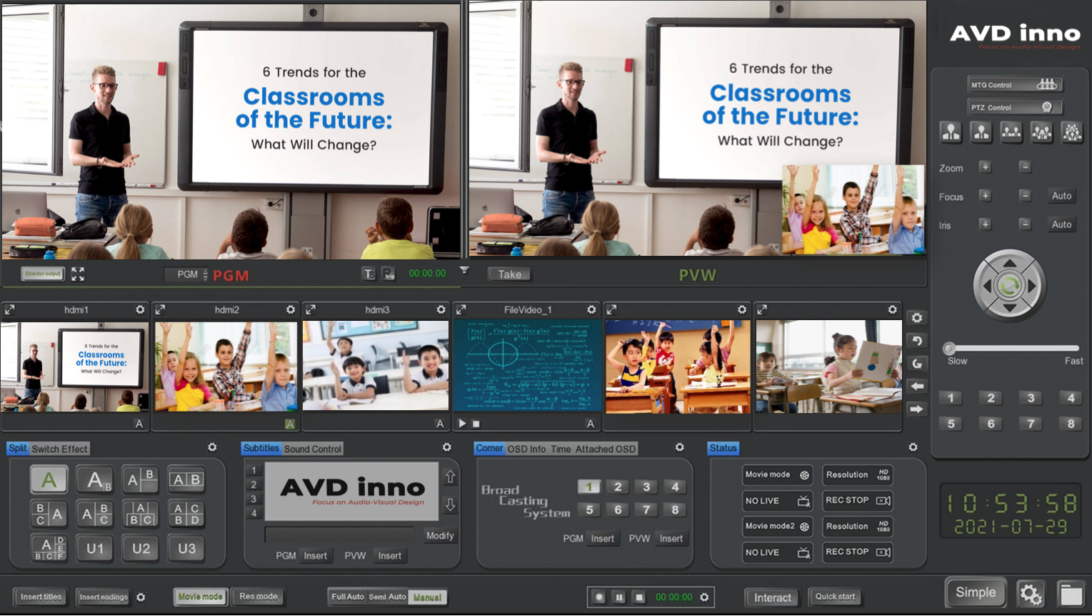This screenshot has width=1092, height=616.
Task: Click the Take button
Action: coord(510,274)
